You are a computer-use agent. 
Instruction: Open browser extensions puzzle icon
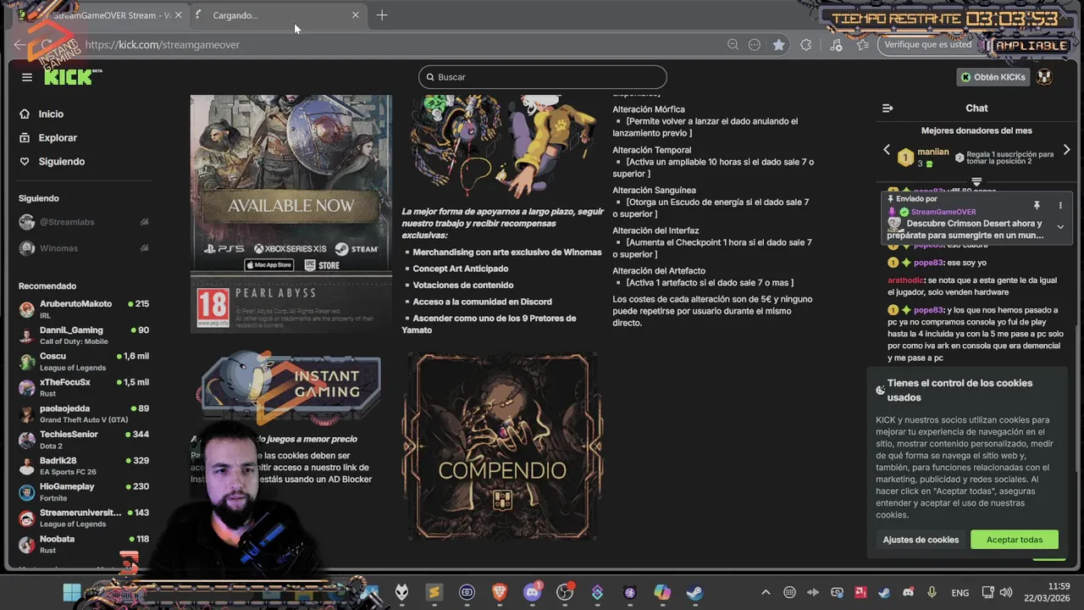(805, 45)
